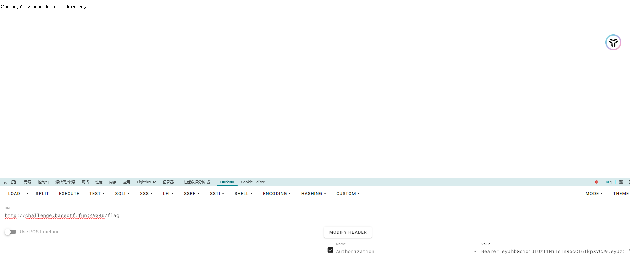The image size is (630, 256).
Task: Click the inspect element picker icon
Action: 5,182
